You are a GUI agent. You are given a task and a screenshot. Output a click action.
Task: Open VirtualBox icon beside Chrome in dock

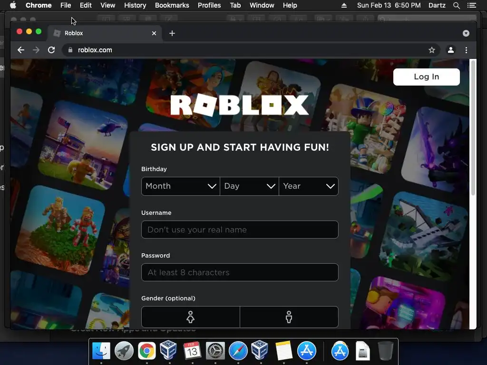(x=168, y=350)
